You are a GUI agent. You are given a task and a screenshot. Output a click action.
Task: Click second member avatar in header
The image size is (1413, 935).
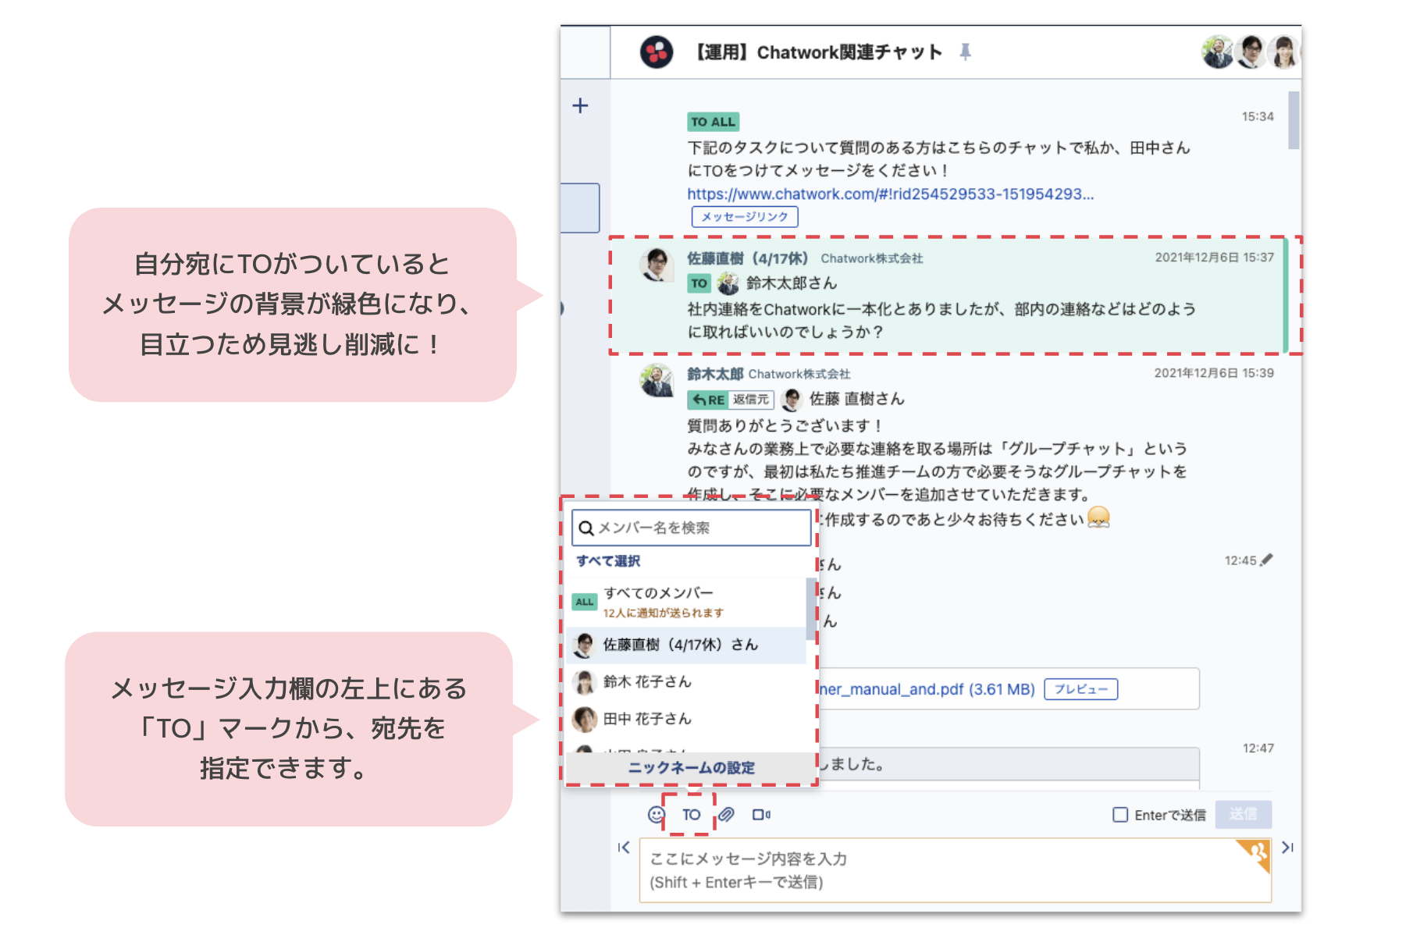pyautogui.click(x=1251, y=52)
